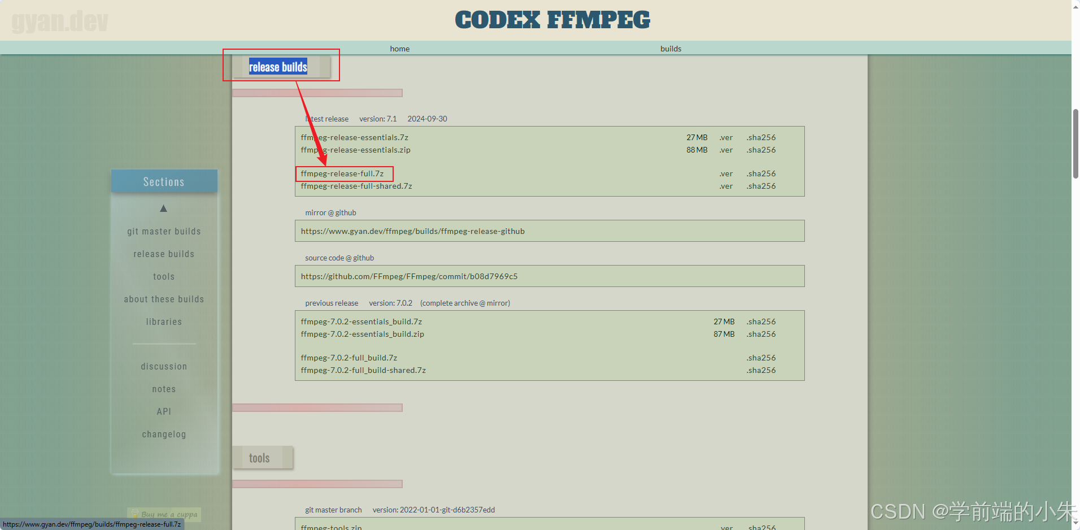The image size is (1080, 530).
Task: Click the Sections panel header
Action: point(164,181)
